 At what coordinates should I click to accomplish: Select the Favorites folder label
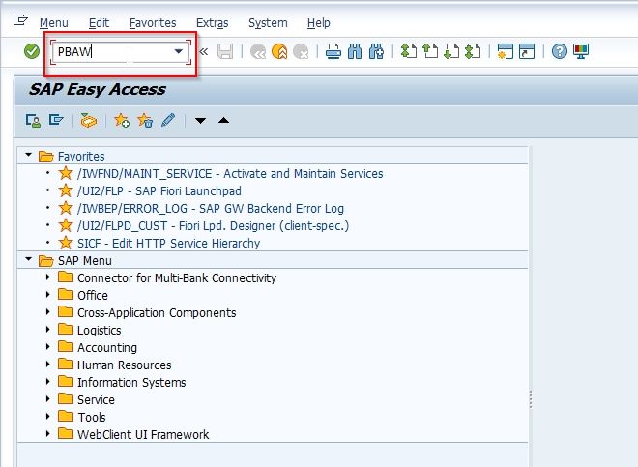[x=81, y=157]
